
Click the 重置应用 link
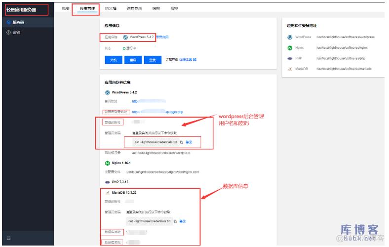pyautogui.click(x=162, y=37)
